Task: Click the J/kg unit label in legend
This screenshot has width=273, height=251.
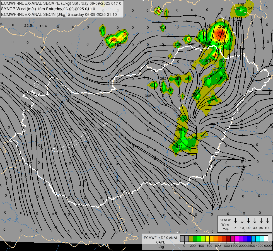Action: 161,247
